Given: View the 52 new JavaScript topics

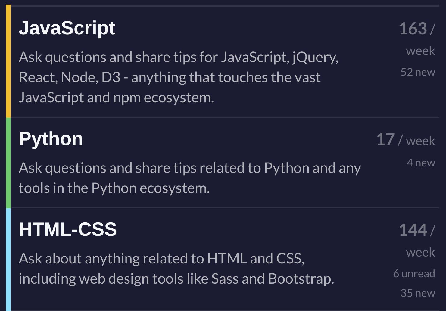Looking at the screenshot, I should click(x=418, y=72).
